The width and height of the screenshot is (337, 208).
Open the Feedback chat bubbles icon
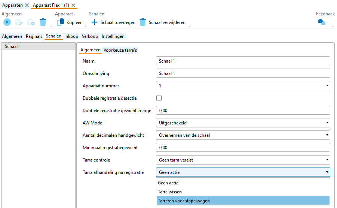point(322,22)
